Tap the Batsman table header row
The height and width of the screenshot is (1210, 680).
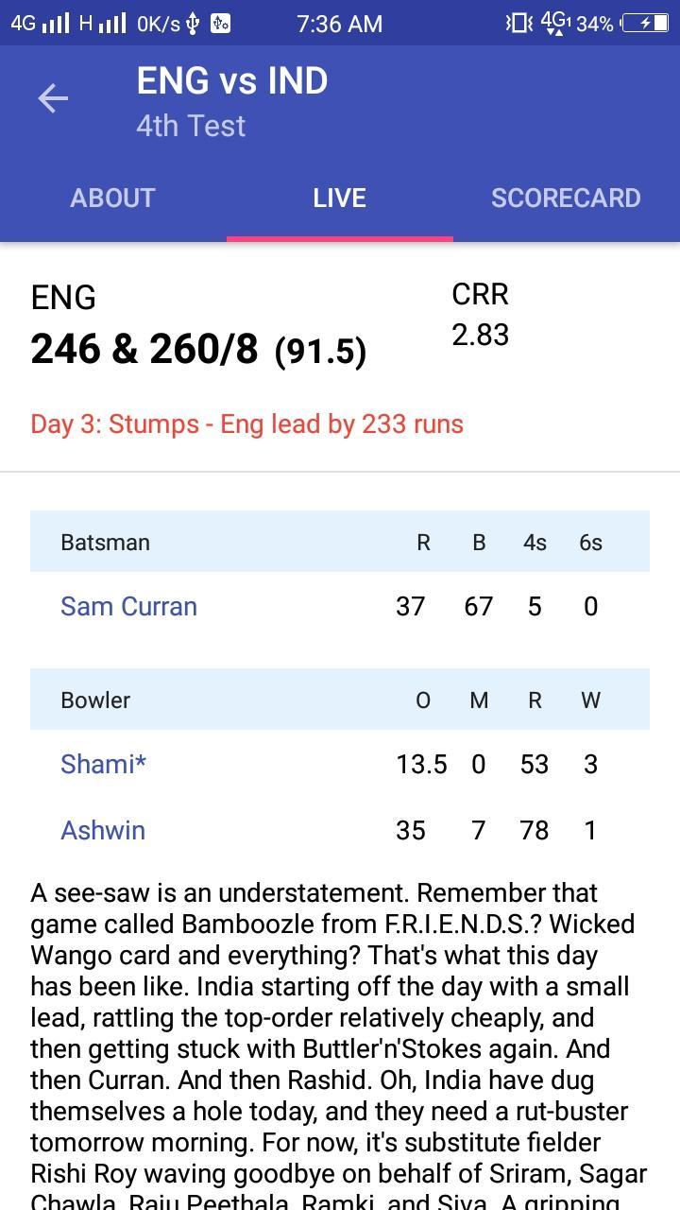click(340, 542)
